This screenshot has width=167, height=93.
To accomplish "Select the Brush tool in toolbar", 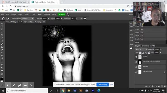I will 2,44.
